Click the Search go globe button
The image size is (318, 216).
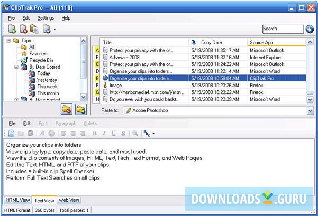coord(310,29)
